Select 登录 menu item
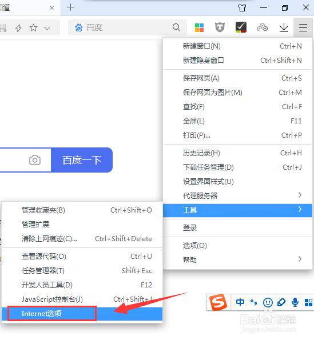 point(237,228)
